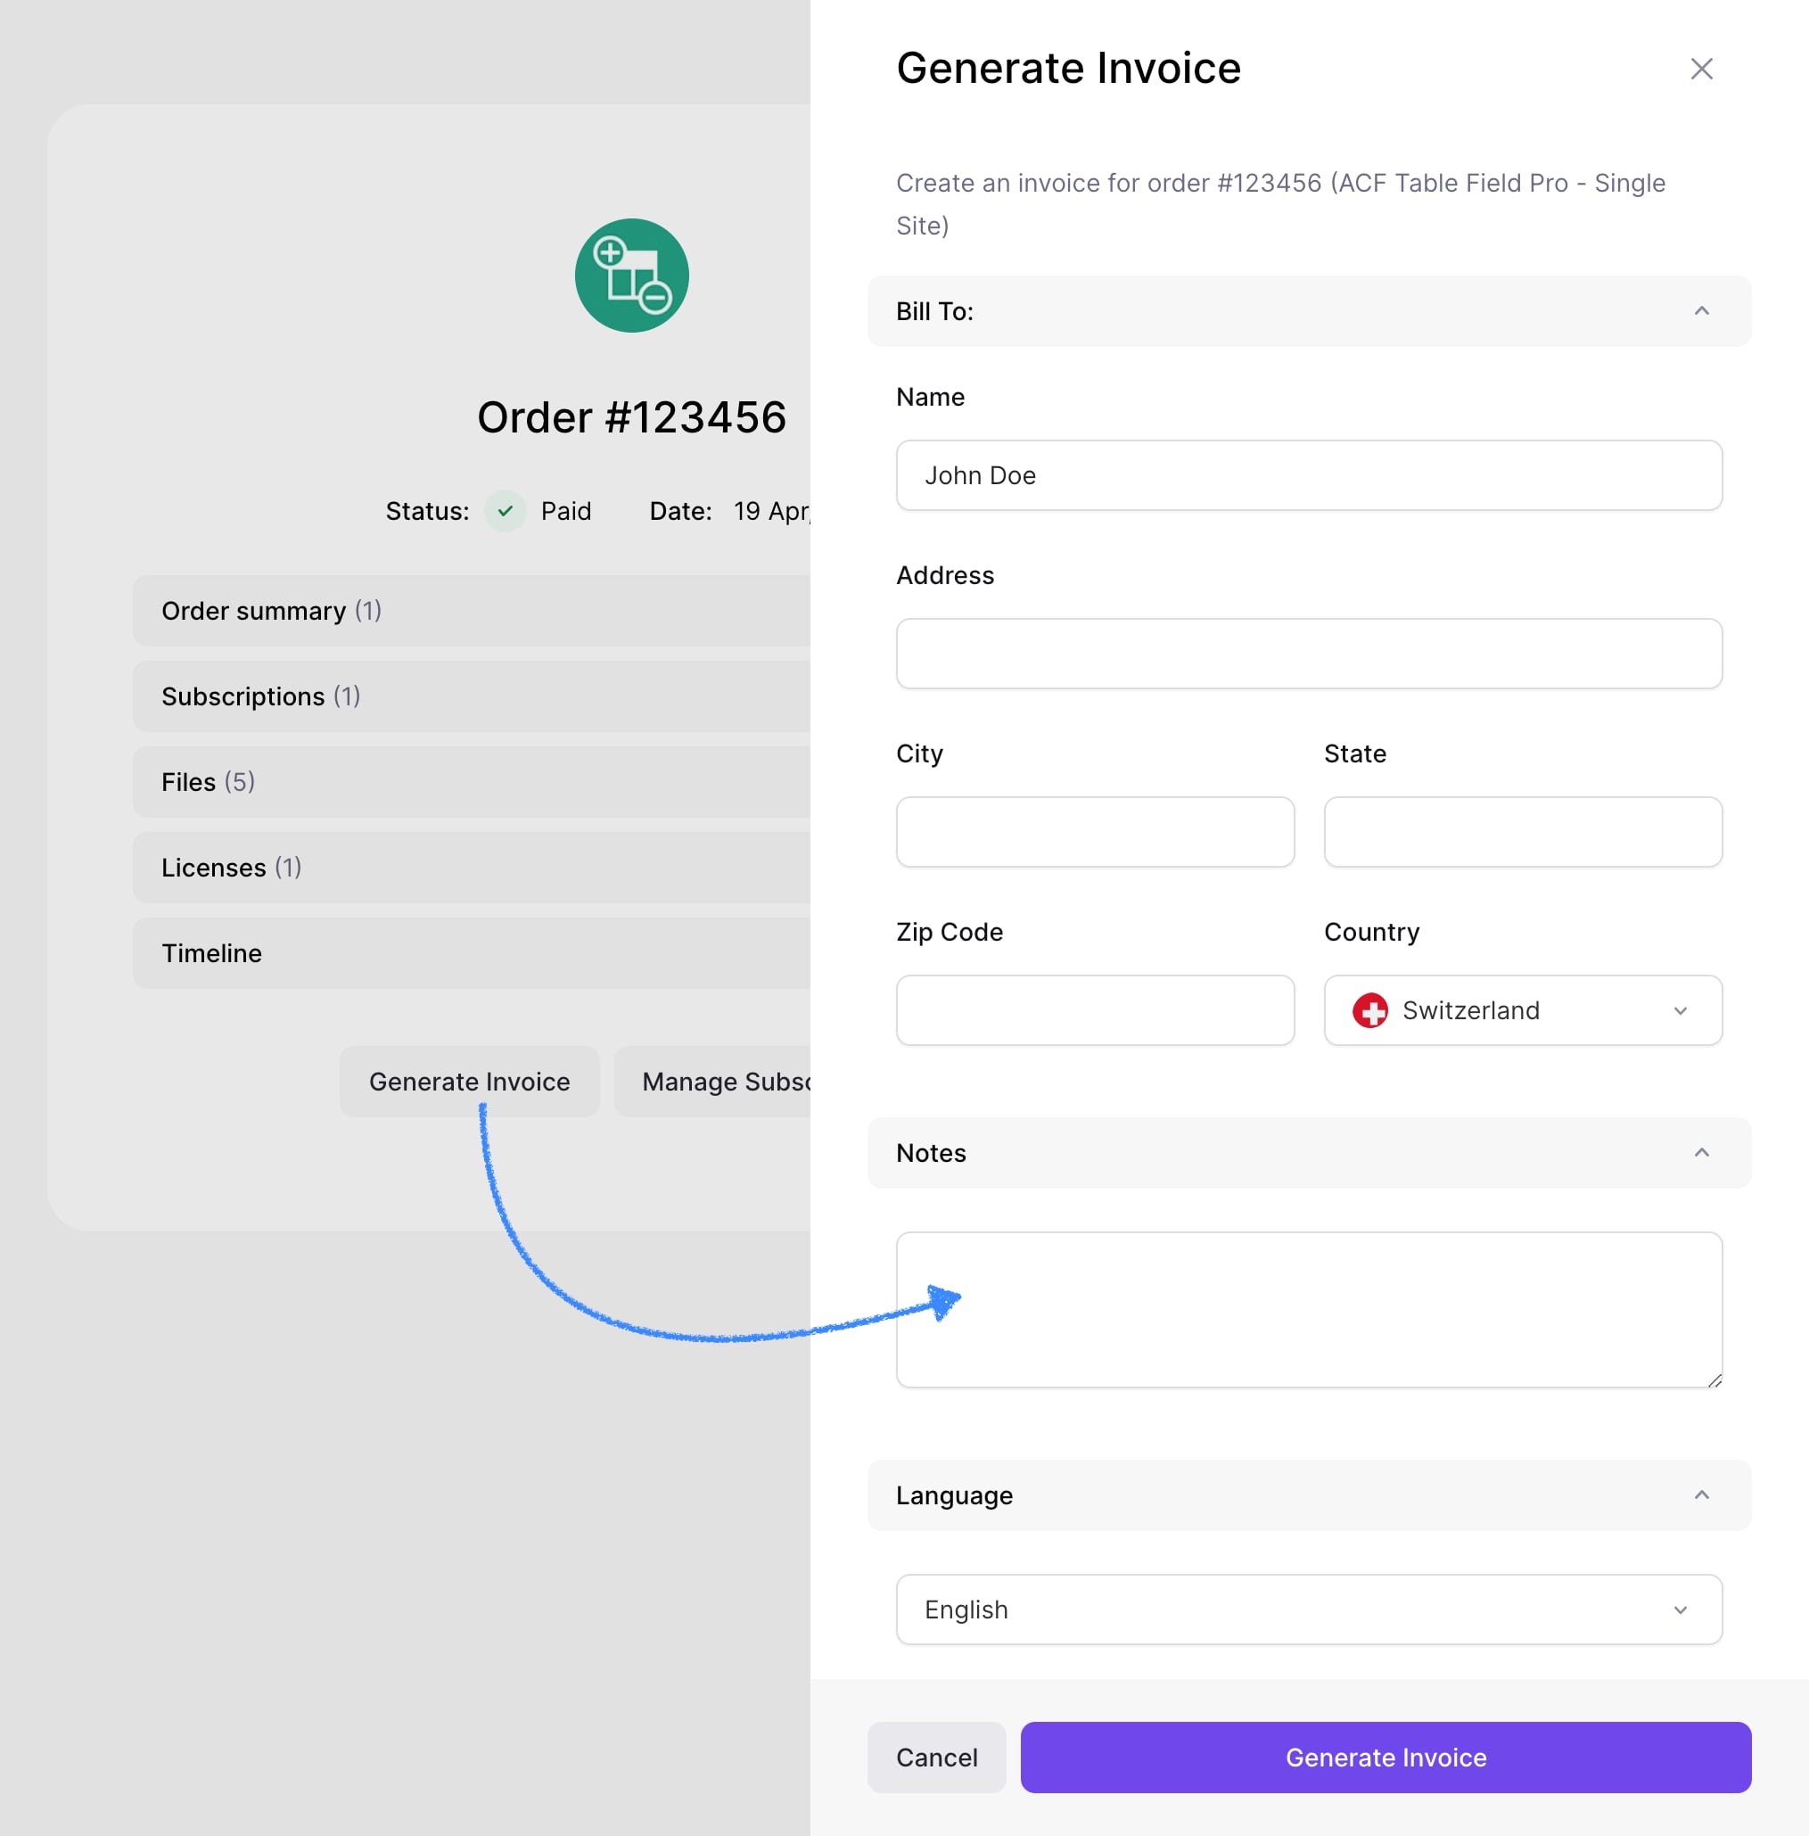Click the green product icon above order title
The image size is (1809, 1836).
pos(632,276)
